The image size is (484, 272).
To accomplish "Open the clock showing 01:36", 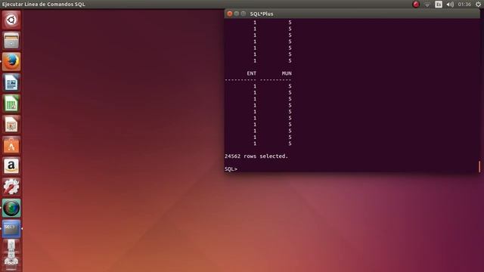I will (x=464, y=5).
